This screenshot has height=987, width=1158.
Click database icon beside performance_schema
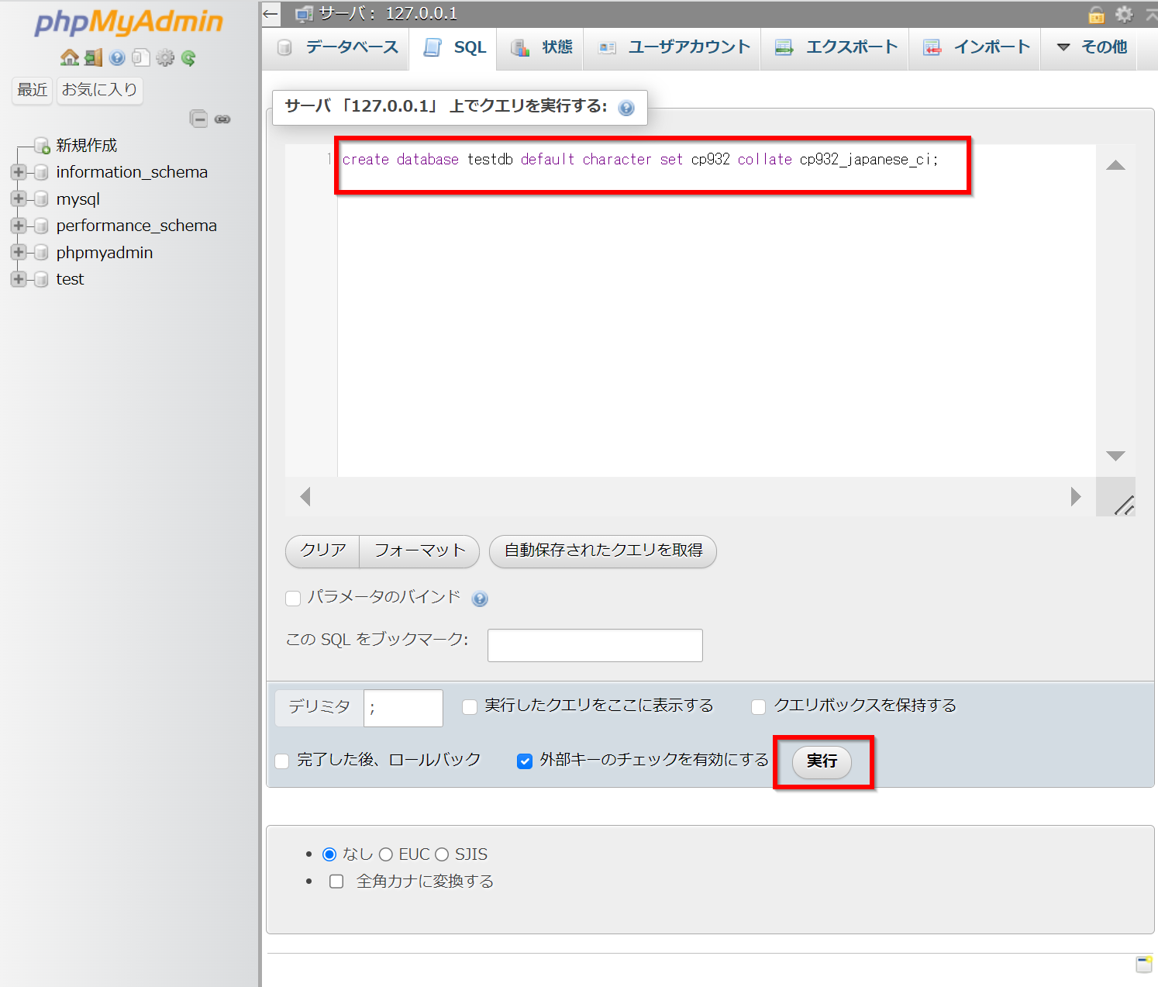42,226
